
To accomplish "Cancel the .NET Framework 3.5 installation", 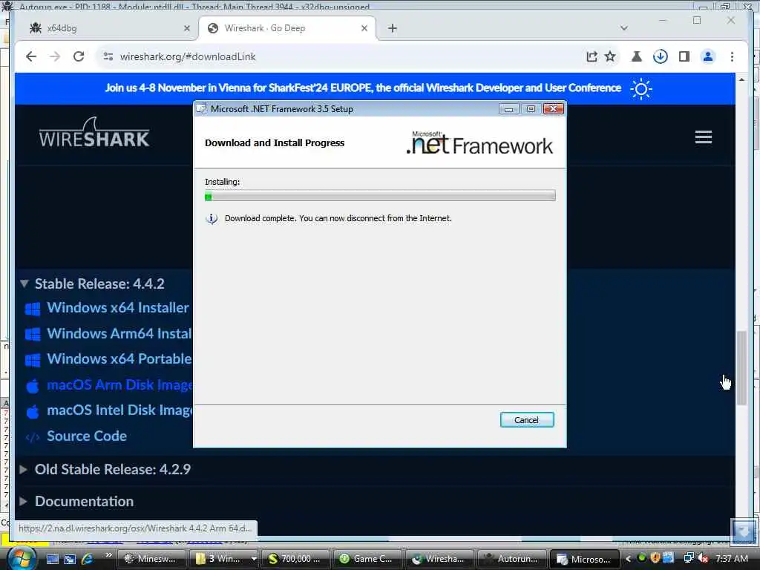I will (x=527, y=420).
